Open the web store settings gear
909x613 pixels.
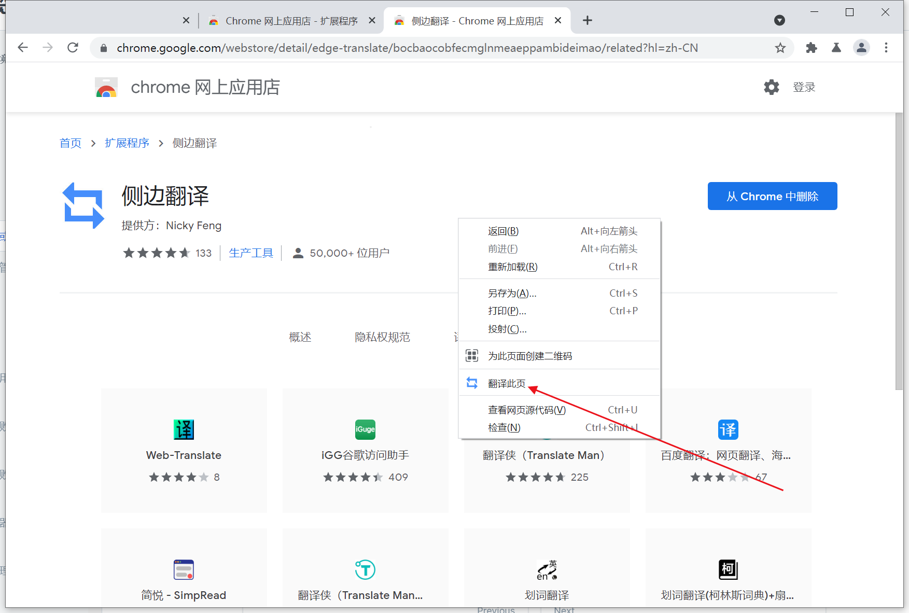(772, 87)
